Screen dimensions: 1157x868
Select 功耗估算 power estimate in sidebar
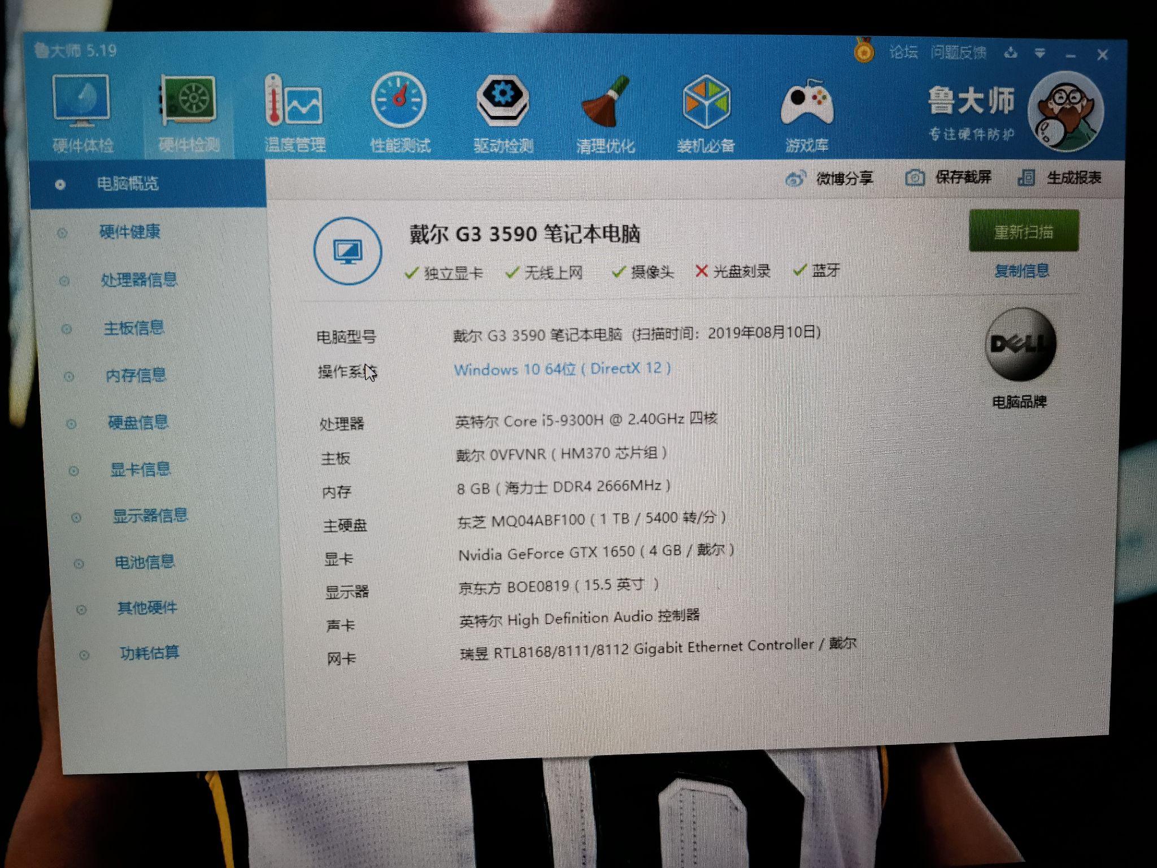coord(150,653)
